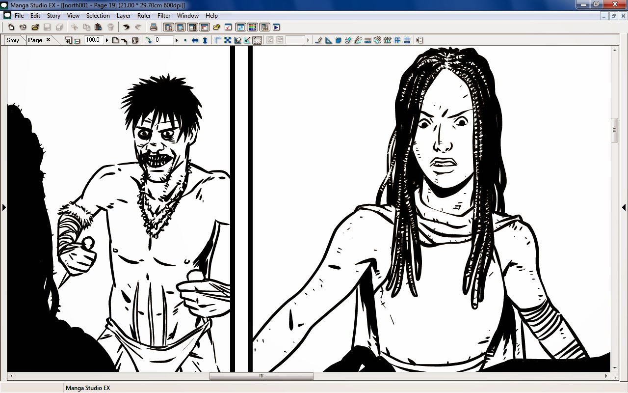The height and width of the screenshot is (393, 628).
Task: Expand the left side panel arrow
Action: (3, 207)
